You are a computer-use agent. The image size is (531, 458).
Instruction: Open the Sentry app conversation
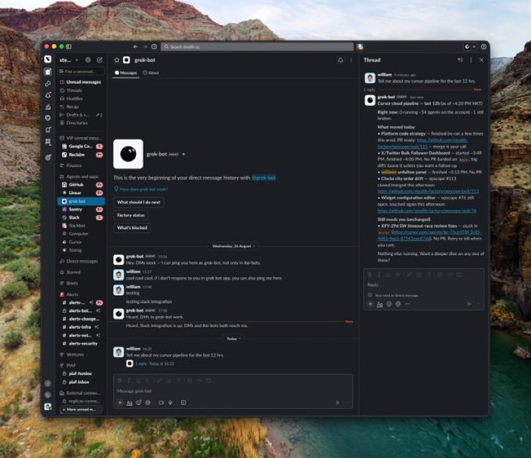coord(81,209)
